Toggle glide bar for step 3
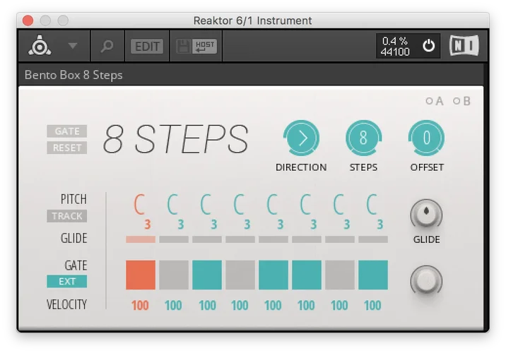 pyautogui.click(x=207, y=239)
